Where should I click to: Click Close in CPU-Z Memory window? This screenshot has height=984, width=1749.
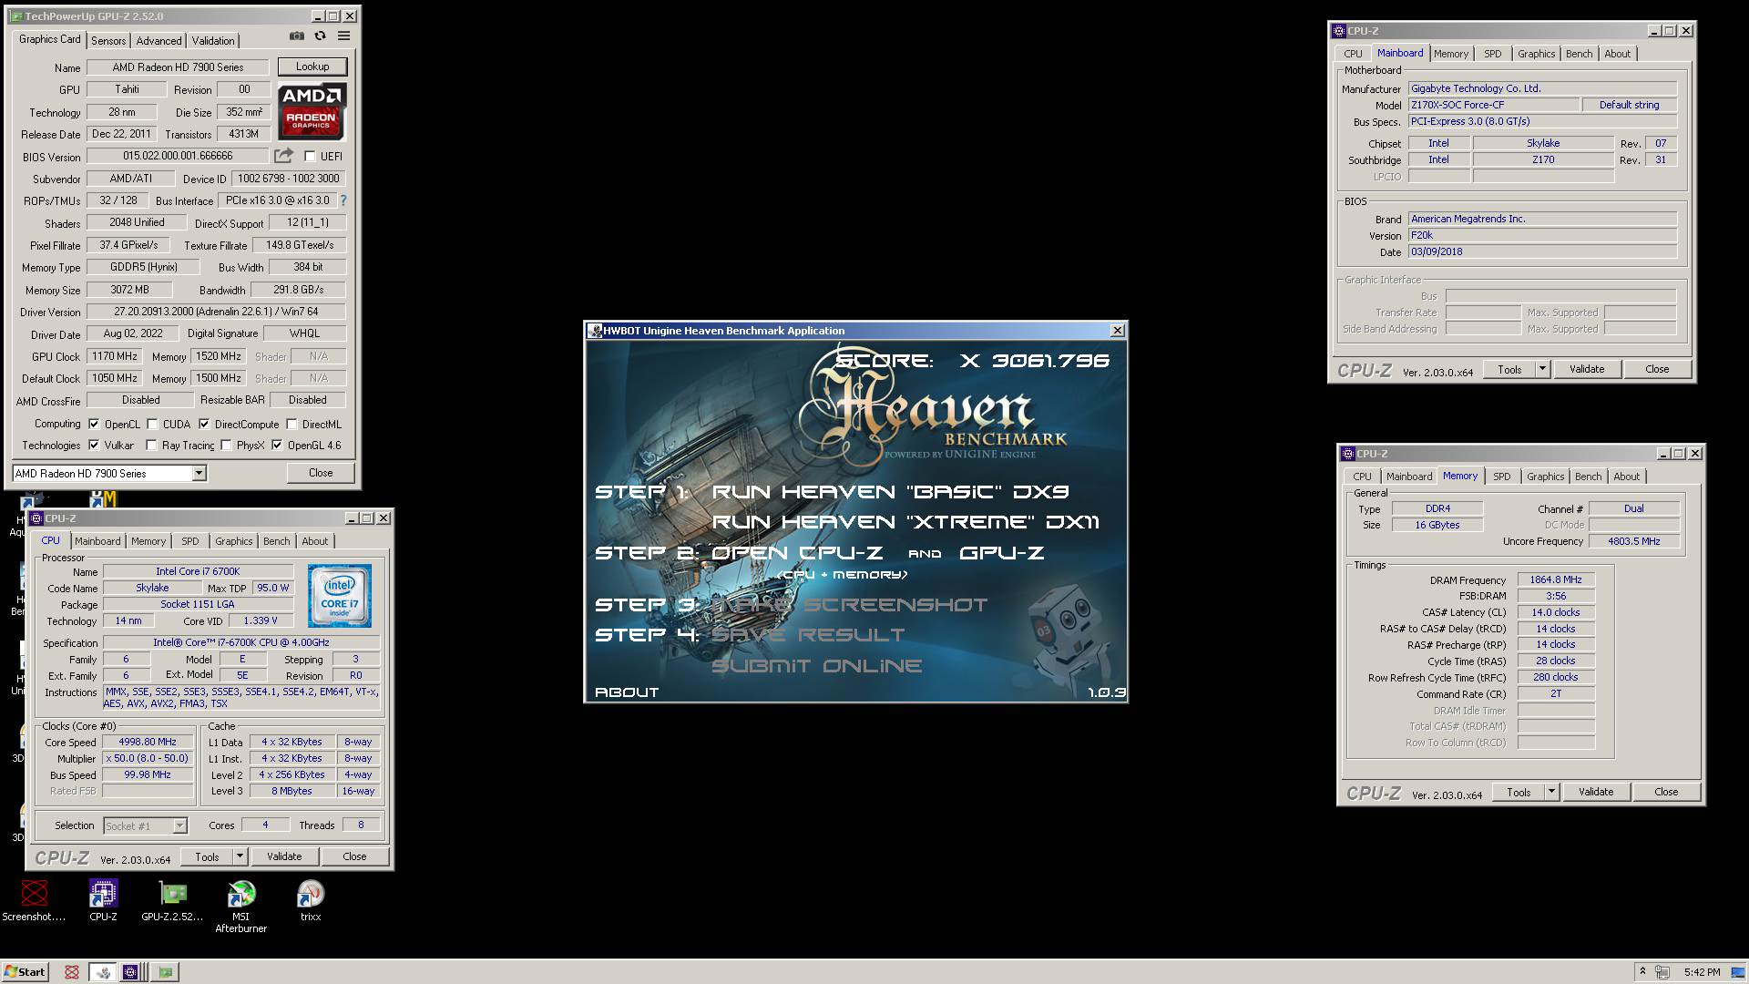pyautogui.click(x=1666, y=792)
